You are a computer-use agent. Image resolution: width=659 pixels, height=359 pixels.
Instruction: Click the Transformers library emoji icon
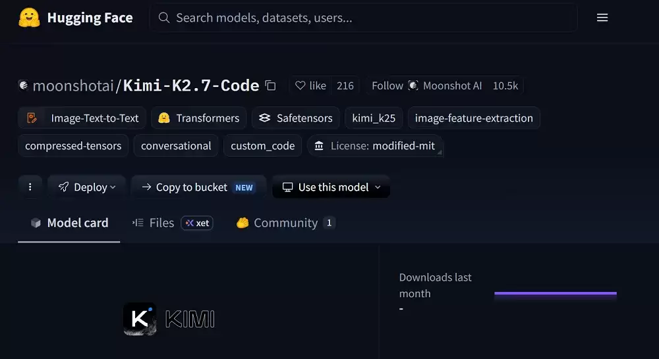pos(164,118)
